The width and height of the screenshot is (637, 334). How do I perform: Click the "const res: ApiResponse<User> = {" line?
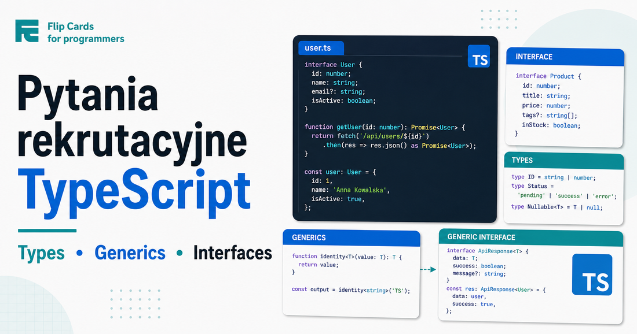(x=496, y=290)
